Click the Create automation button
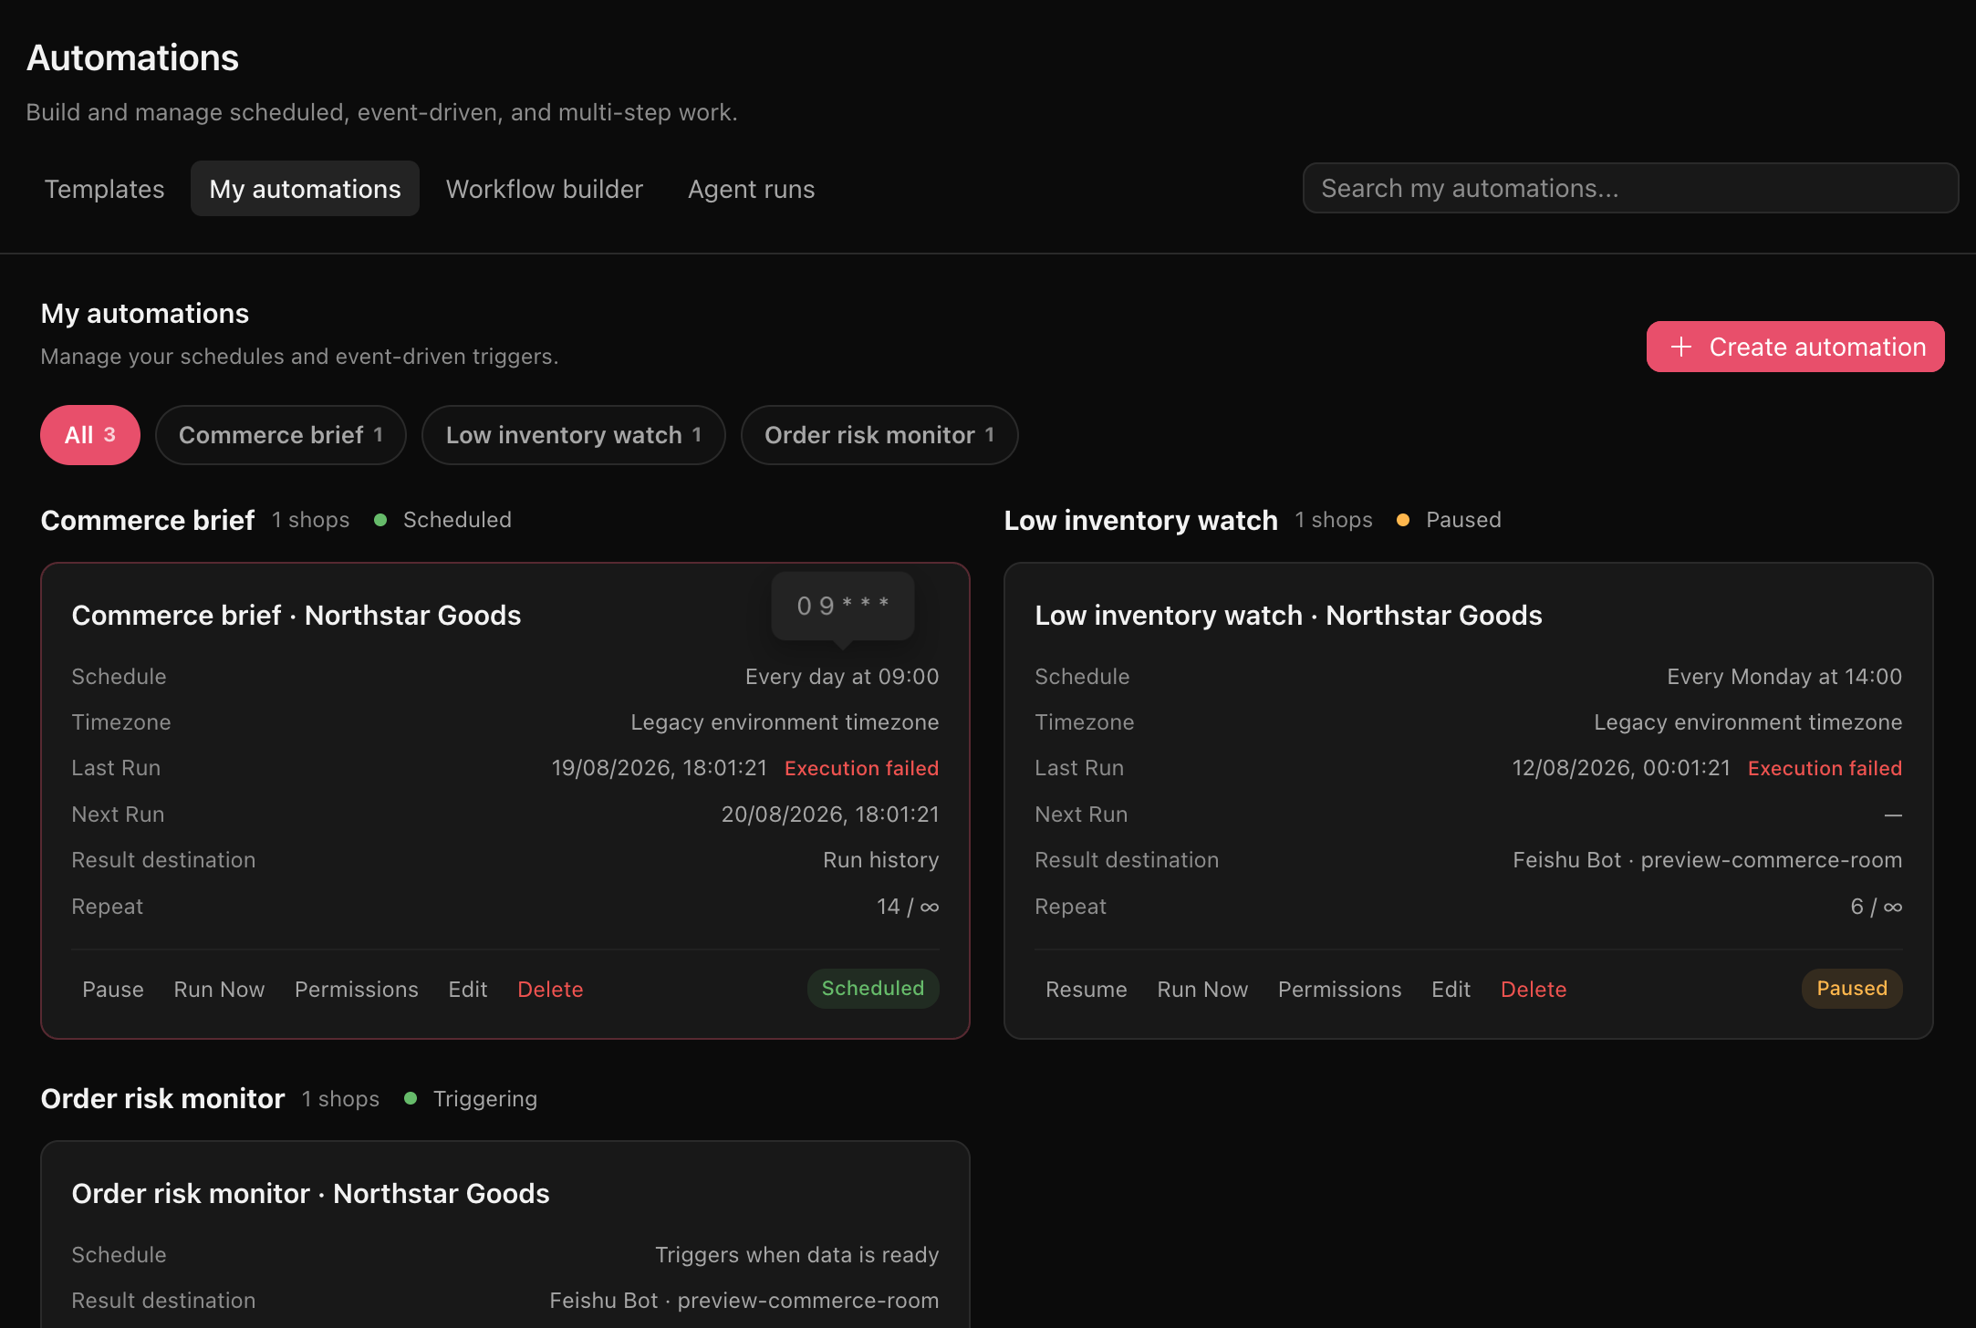Viewport: 1976px width, 1328px height. [1795, 347]
